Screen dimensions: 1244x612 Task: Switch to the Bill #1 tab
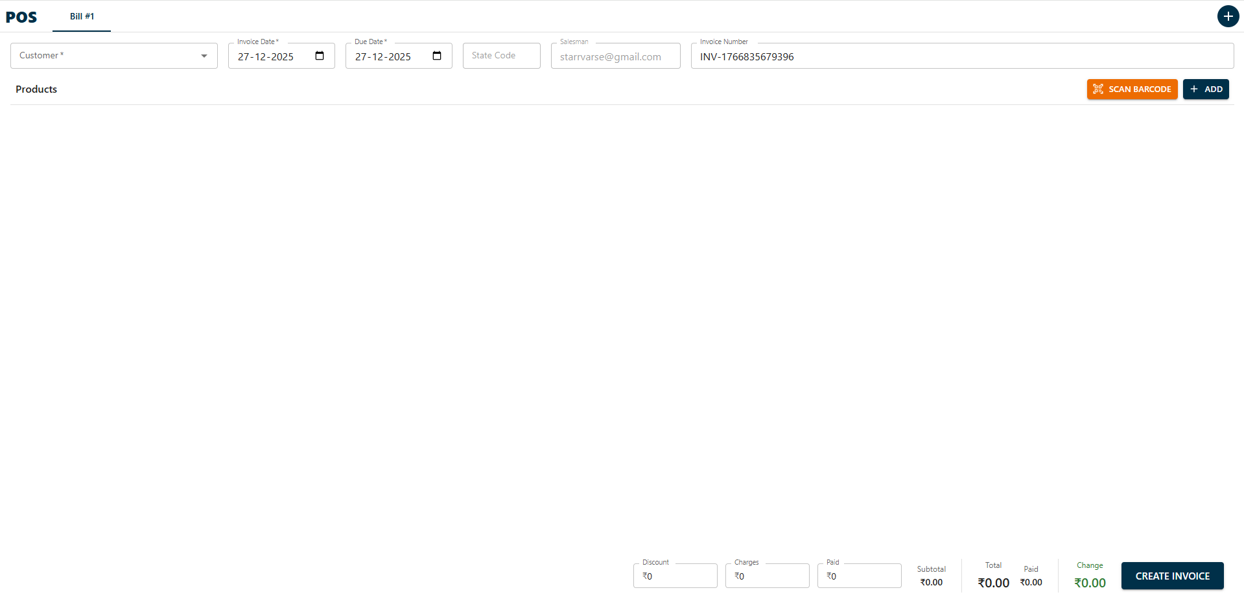pyautogui.click(x=82, y=16)
